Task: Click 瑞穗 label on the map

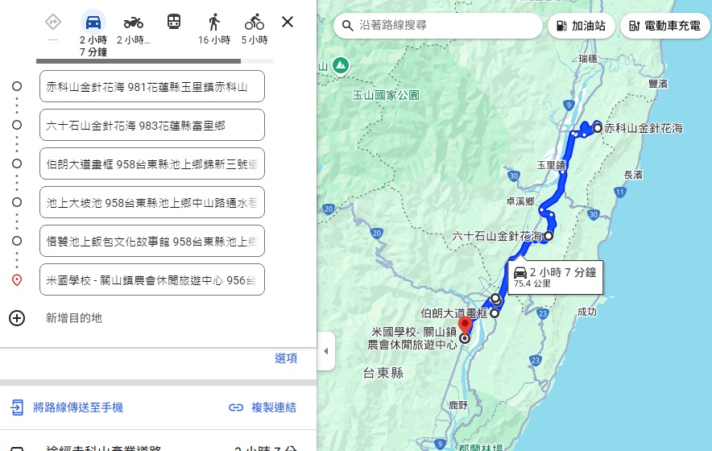Action: [x=588, y=59]
